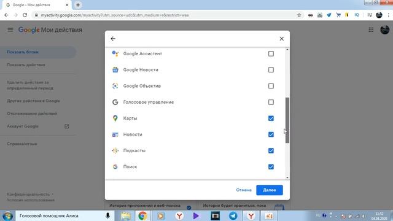Click the Google Новости icon
The height and width of the screenshot is (221, 393).
[x=115, y=69]
